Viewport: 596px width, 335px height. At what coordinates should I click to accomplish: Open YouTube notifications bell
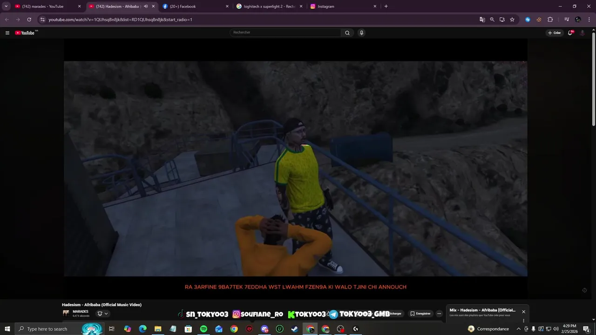point(570,33)
